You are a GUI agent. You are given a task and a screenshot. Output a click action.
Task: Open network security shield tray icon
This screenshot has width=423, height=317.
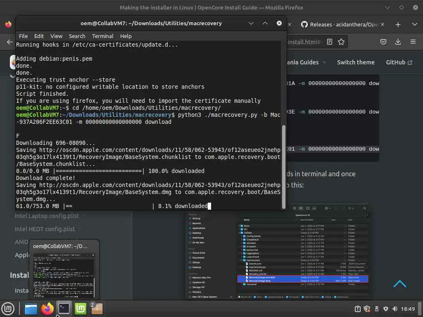[x=385, y=309]
